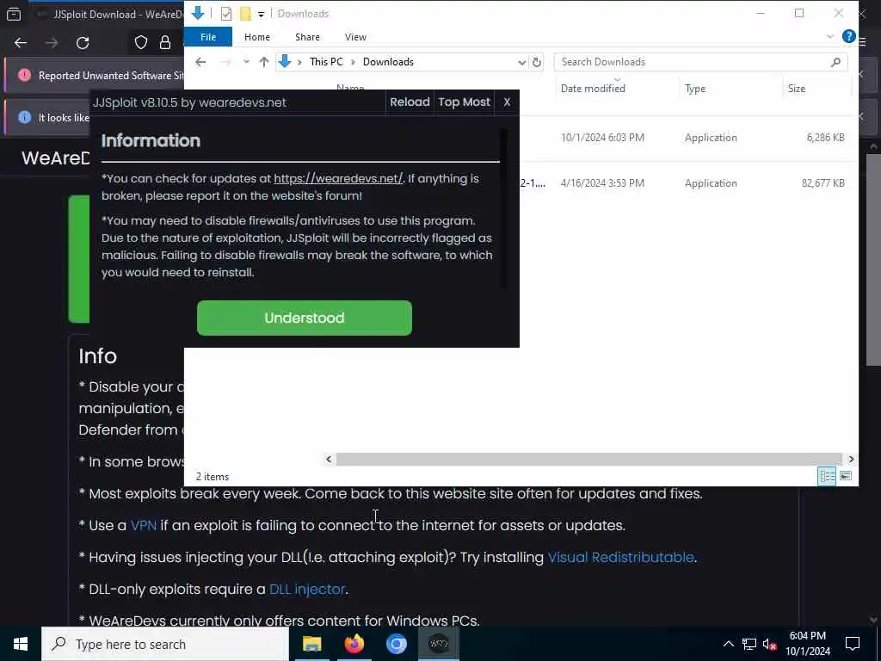Click the Search Downloads field
The image size is (881, 661).
coord(700,62)
